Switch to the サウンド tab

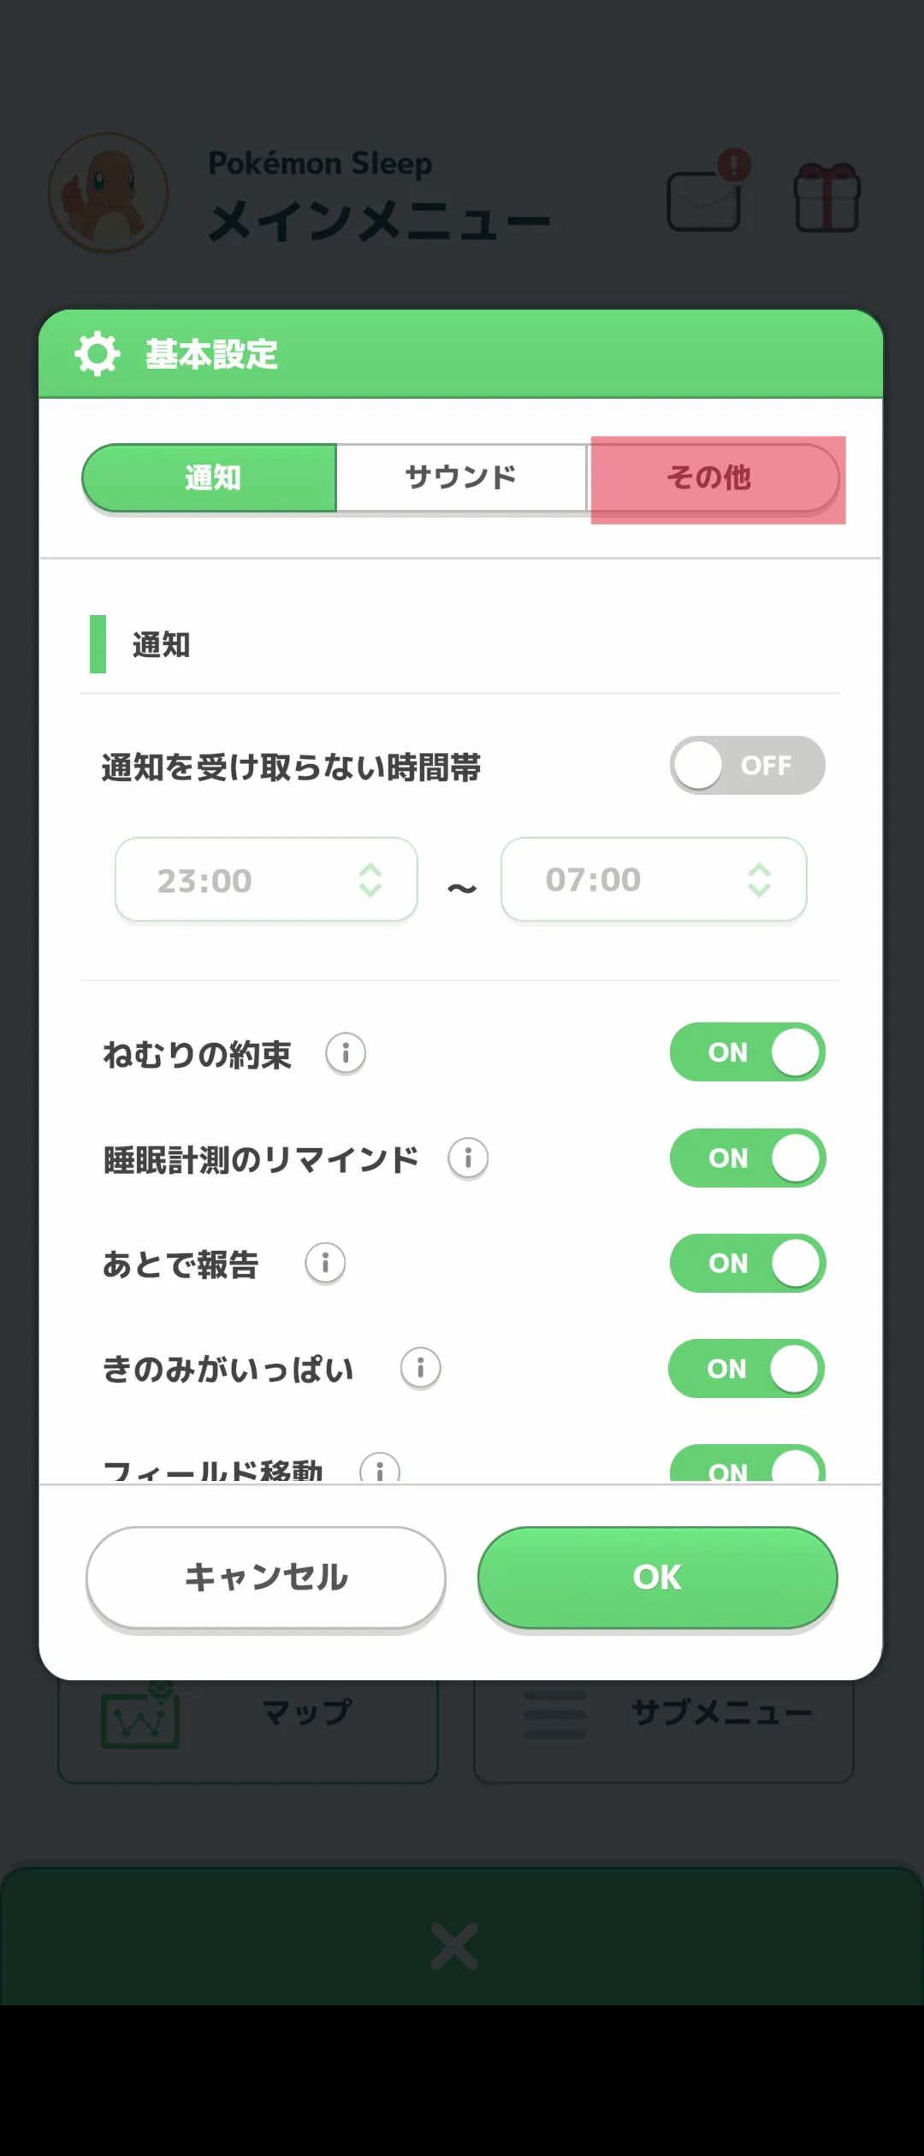(461, 477)
